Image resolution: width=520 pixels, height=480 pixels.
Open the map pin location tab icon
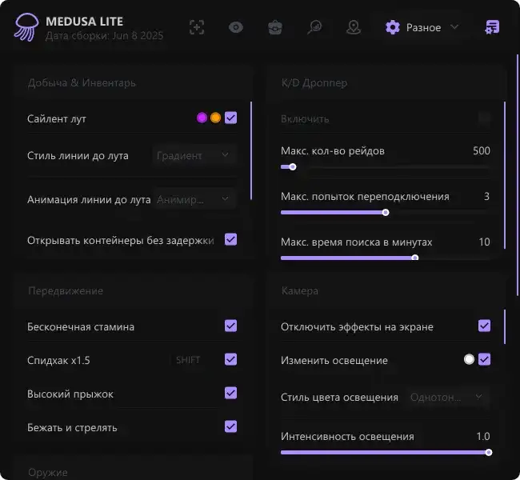click(354, 27)
